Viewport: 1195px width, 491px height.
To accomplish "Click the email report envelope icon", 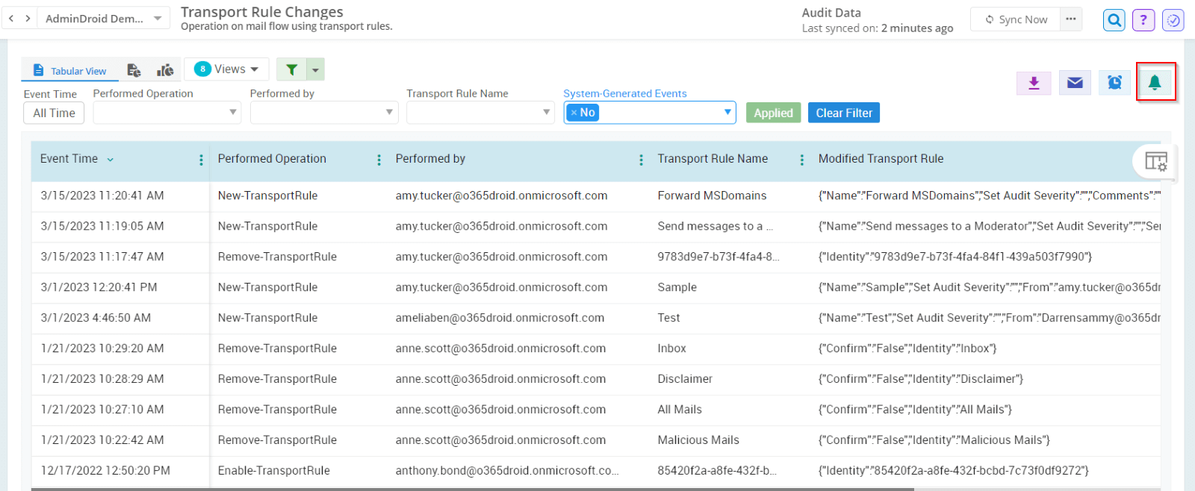I will click(x=1075, y=82).
